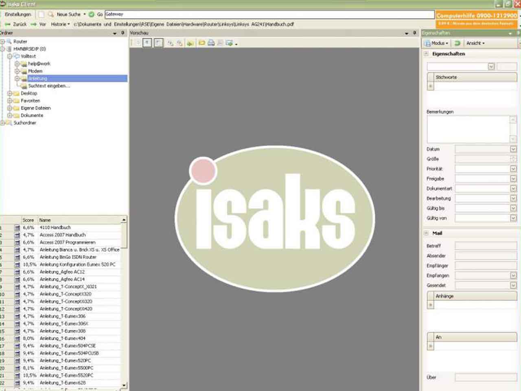Select the Dokumente folder
Viewport: 521px width, 391px height.
point(32,115)
